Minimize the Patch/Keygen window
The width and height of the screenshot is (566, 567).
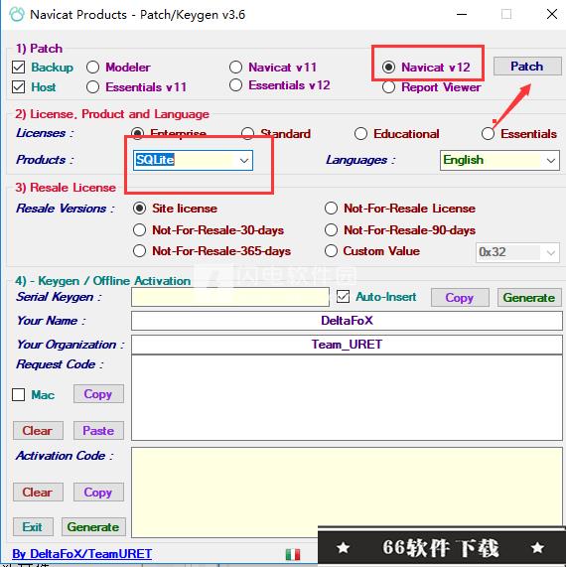pyautogui.click(x=462, y=15)
